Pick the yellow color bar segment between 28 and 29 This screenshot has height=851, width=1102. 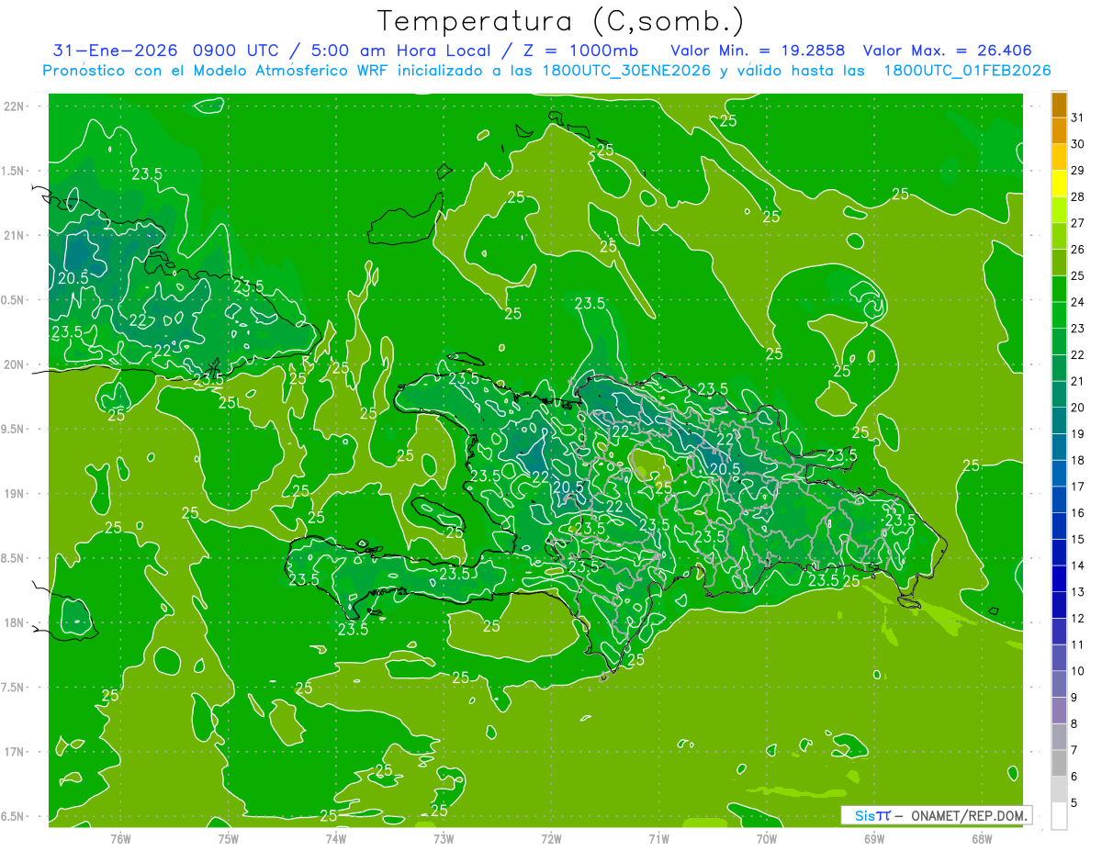1059,184
